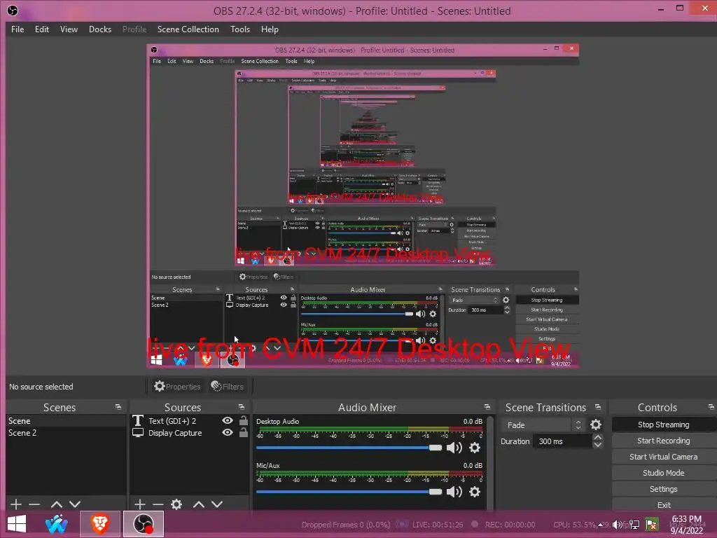
Task: Pop out the Audio Mixer dock
Action: pyautogui.click(x=487, y=407)
